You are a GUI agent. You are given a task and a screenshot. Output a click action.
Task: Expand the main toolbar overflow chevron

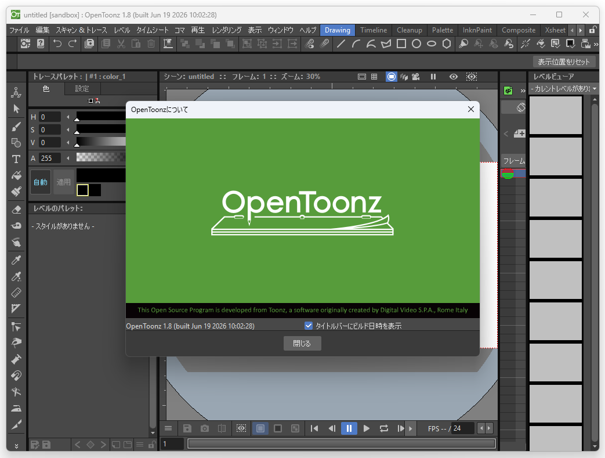coord(596,44)
